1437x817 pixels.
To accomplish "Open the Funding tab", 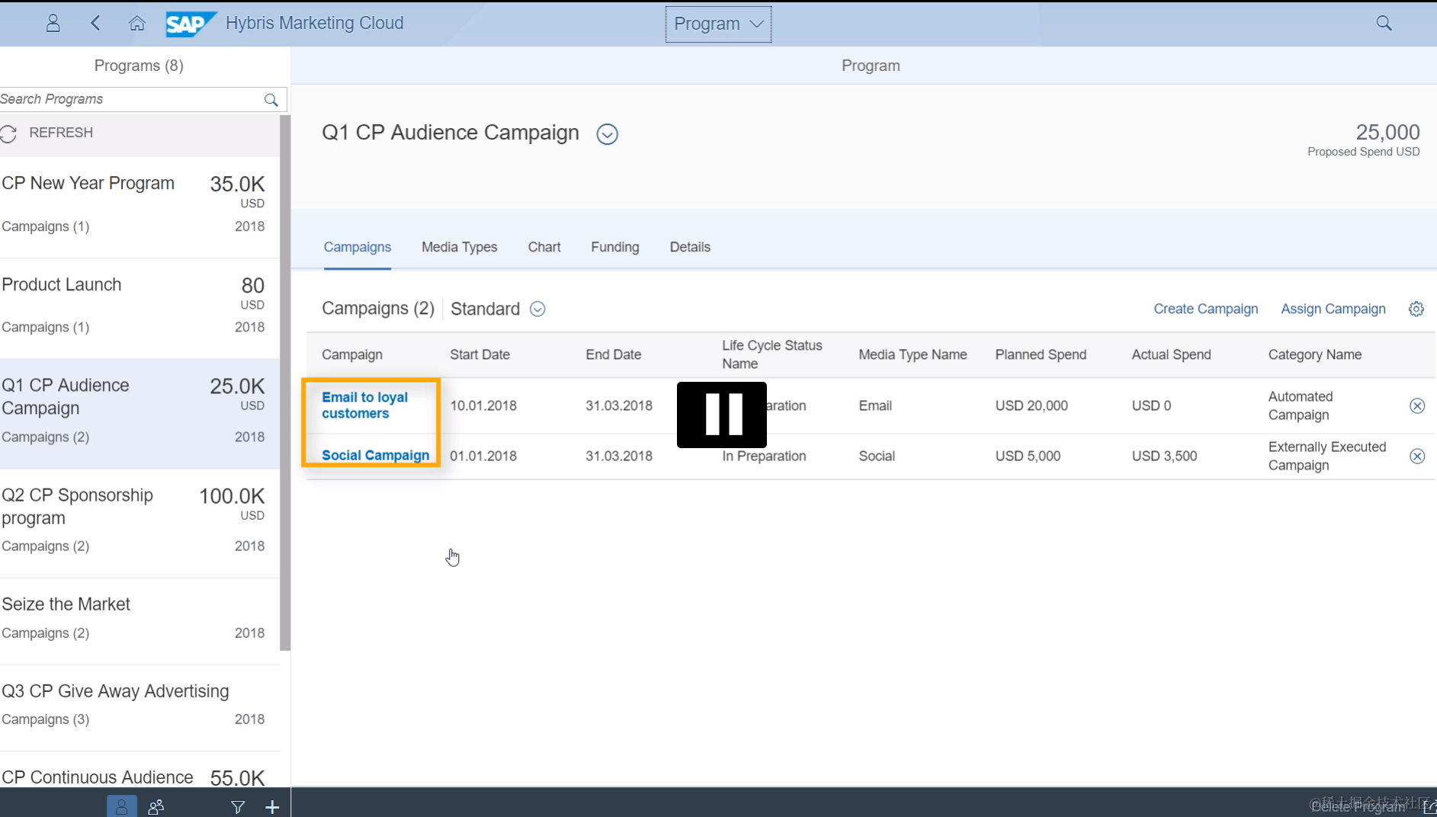I will (615, 247).
